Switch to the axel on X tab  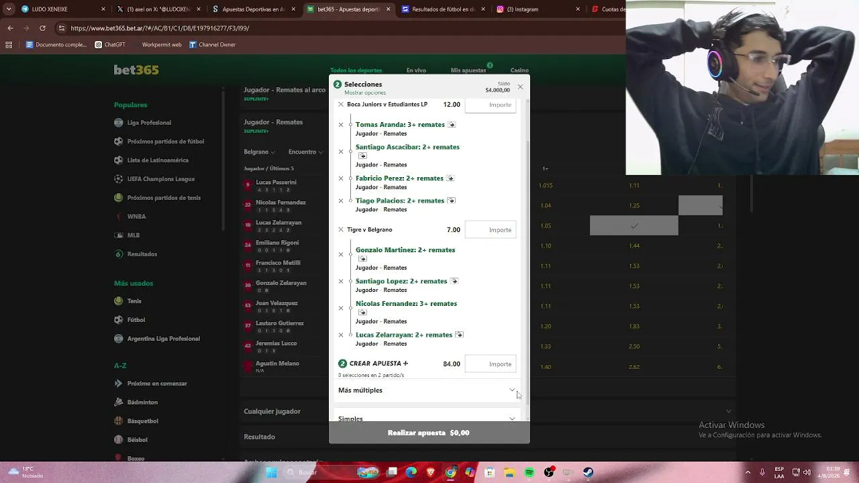point(158,9)
